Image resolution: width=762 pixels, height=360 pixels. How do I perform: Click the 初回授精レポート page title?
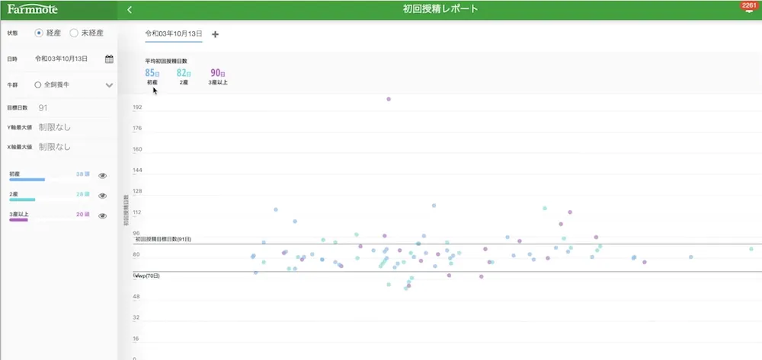click(440, 9)
